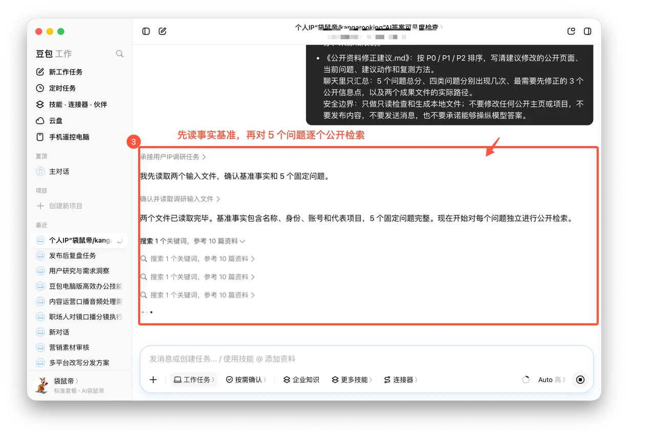Open the 按需确认 confirmation dropdown
This screenshot has height=436, width=655.
point(246,380)
